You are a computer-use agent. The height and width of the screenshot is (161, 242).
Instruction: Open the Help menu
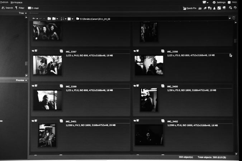232,2
